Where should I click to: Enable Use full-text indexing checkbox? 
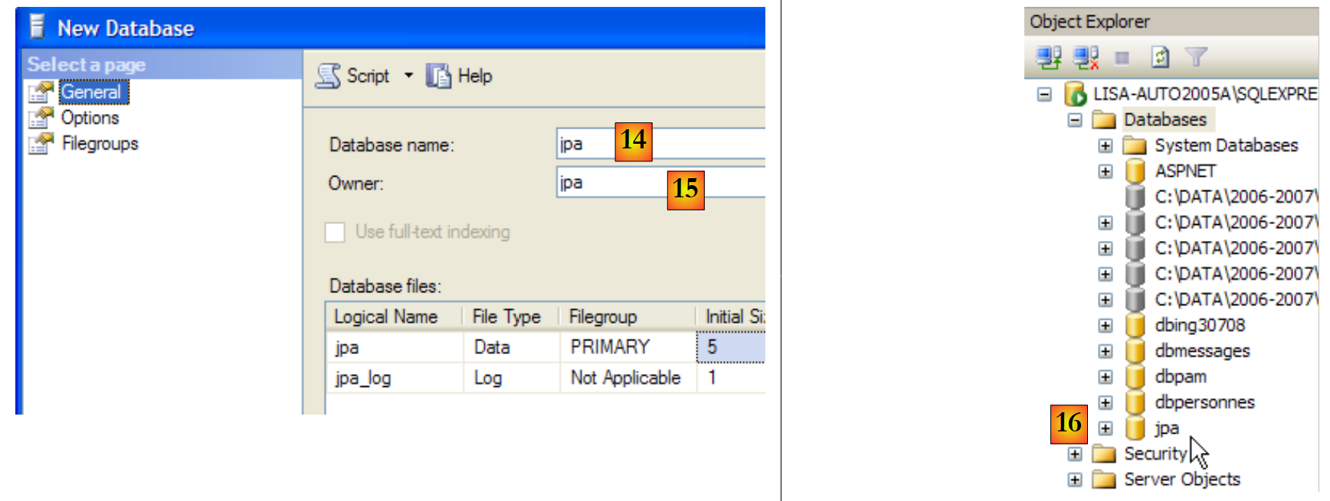point(335,232)
